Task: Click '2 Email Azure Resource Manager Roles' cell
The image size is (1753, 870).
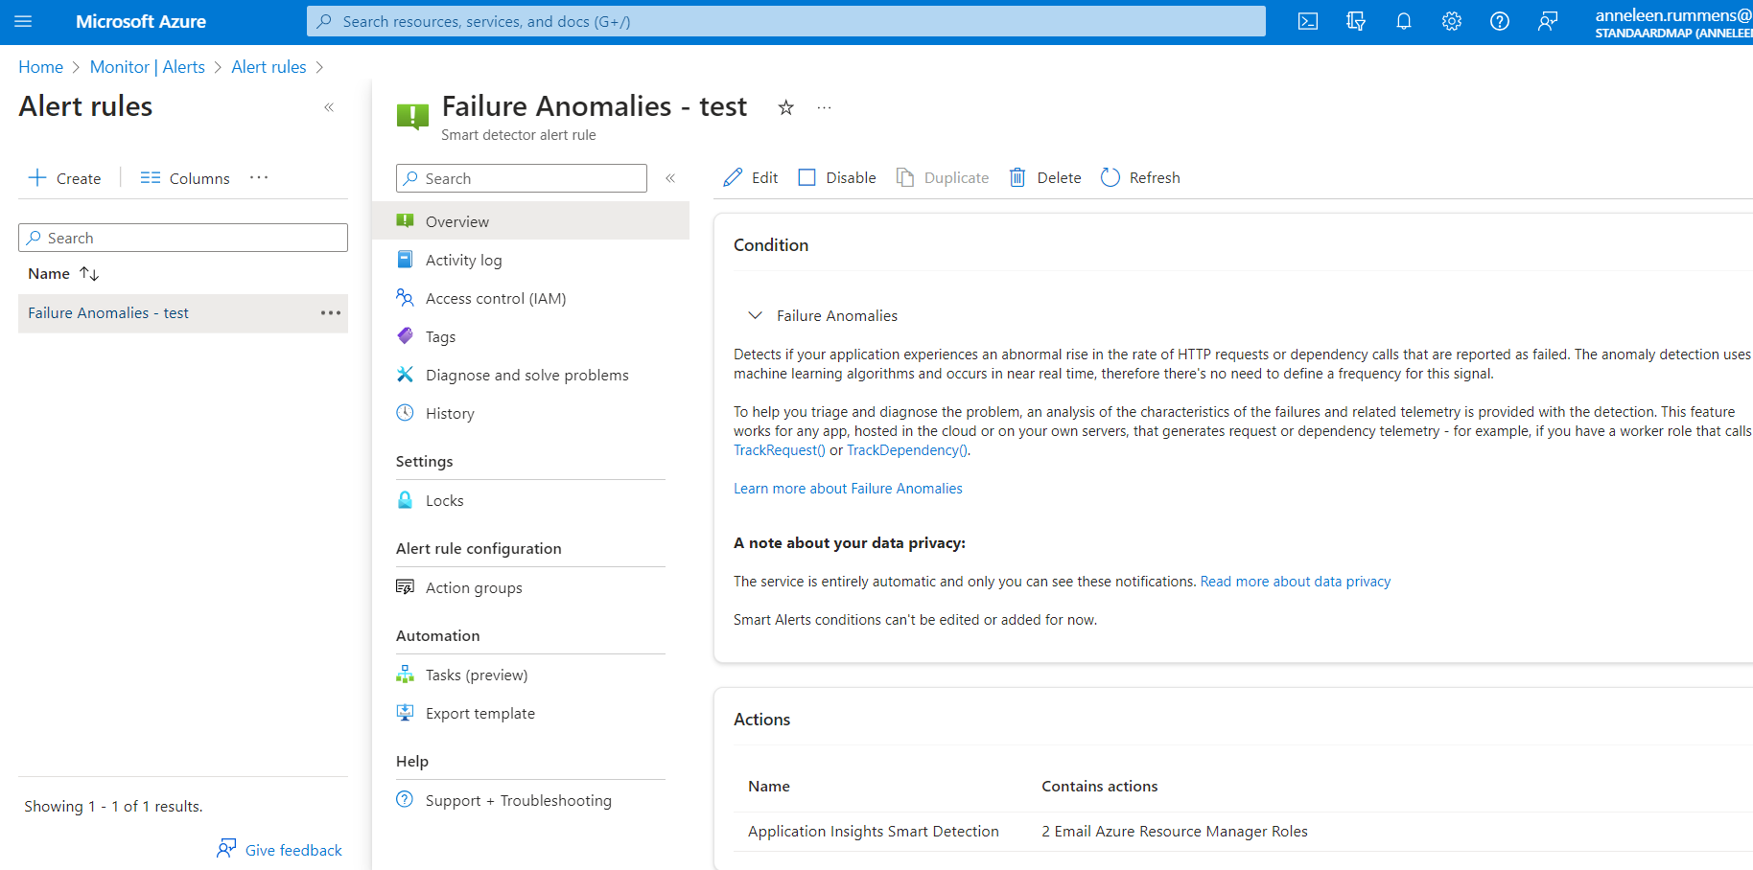Action: pos(1175,832)
